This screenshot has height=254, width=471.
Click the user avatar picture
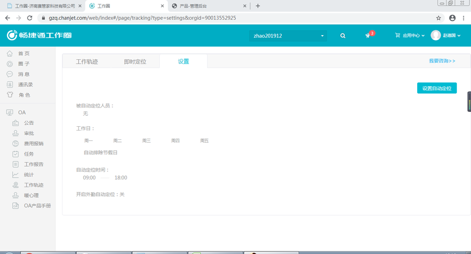tap(435, 36)
